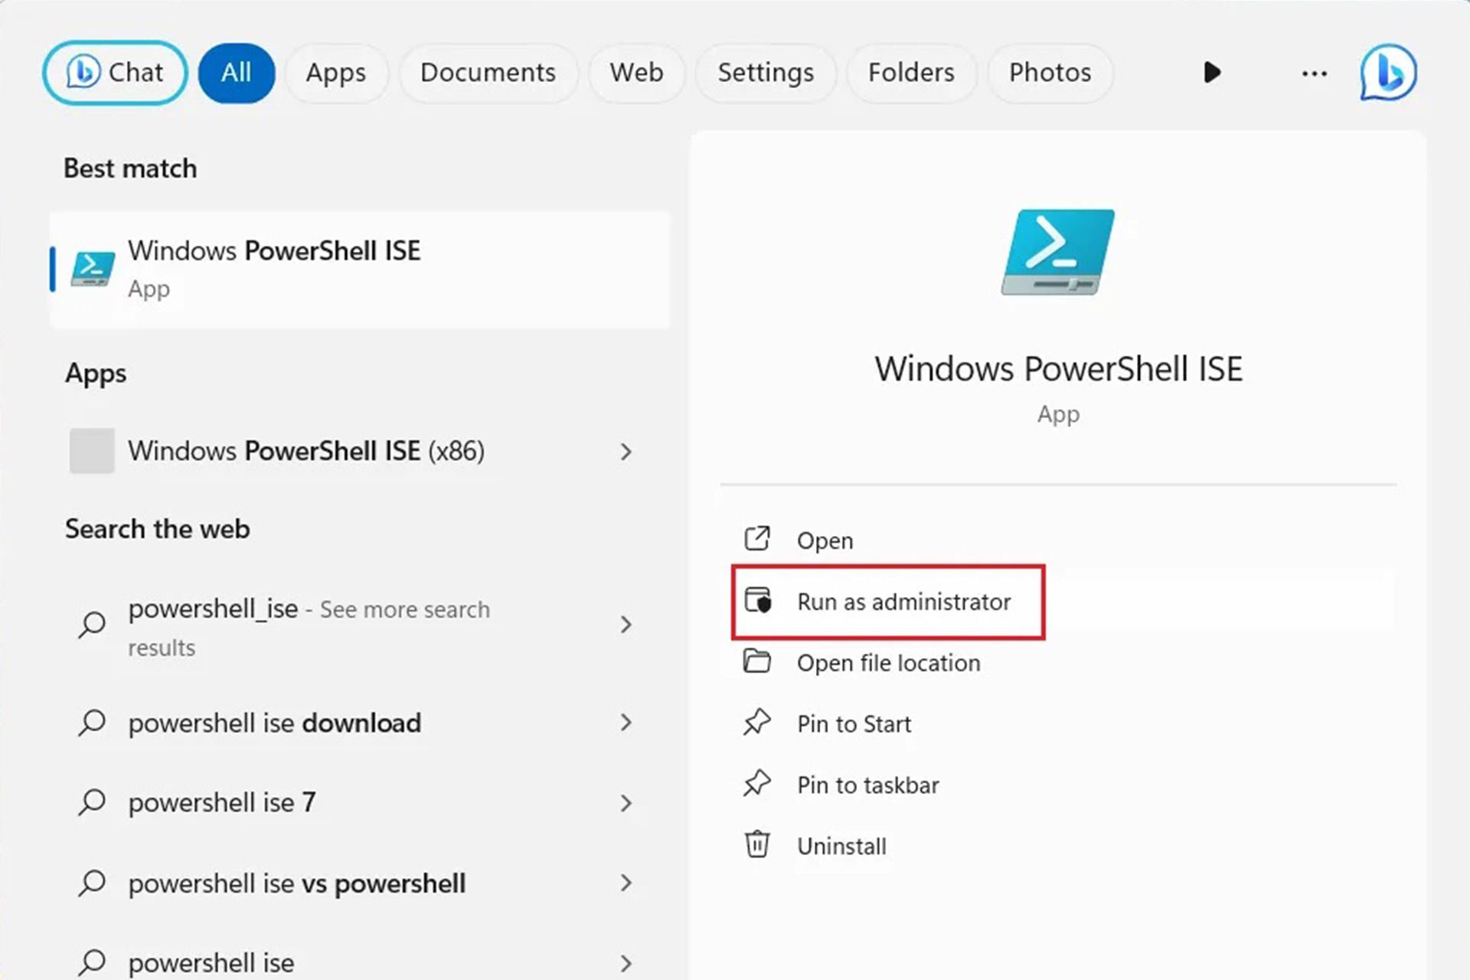Click the Run as administrator shield icon
Screen dimensions: 1470x980
pos(758,600)
